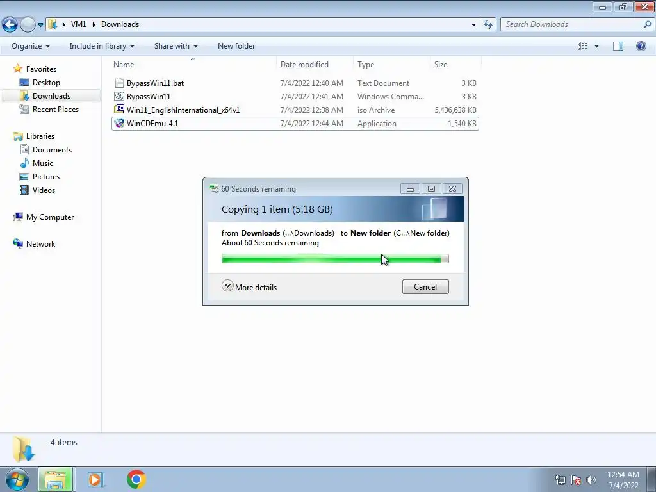The image size is (656, 492).
Task: Click the folder icon in the address bar
Action: [53, 24]
